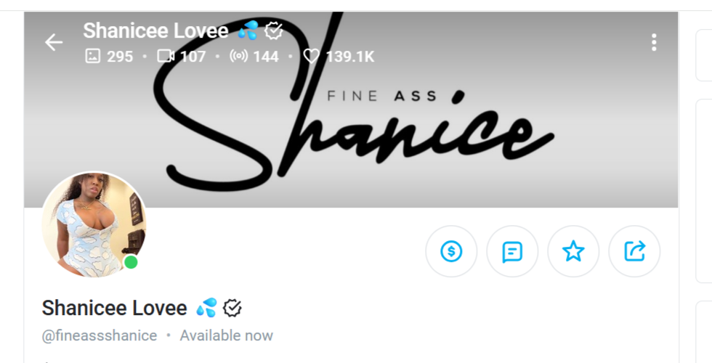Click the live streams icon showing 144
The image size is (712, 363).
[x=238, y=56]
